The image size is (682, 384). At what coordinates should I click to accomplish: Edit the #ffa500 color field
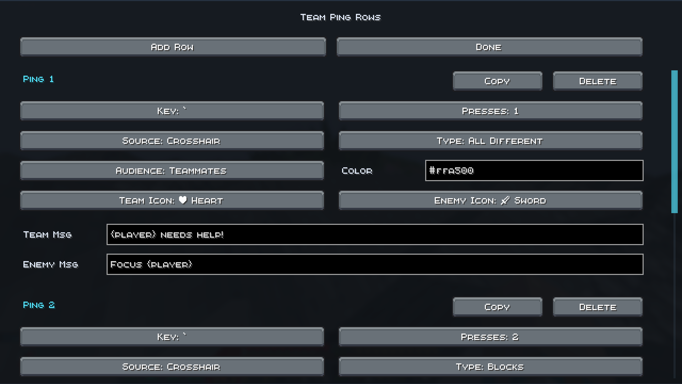[x=534, y=171]
